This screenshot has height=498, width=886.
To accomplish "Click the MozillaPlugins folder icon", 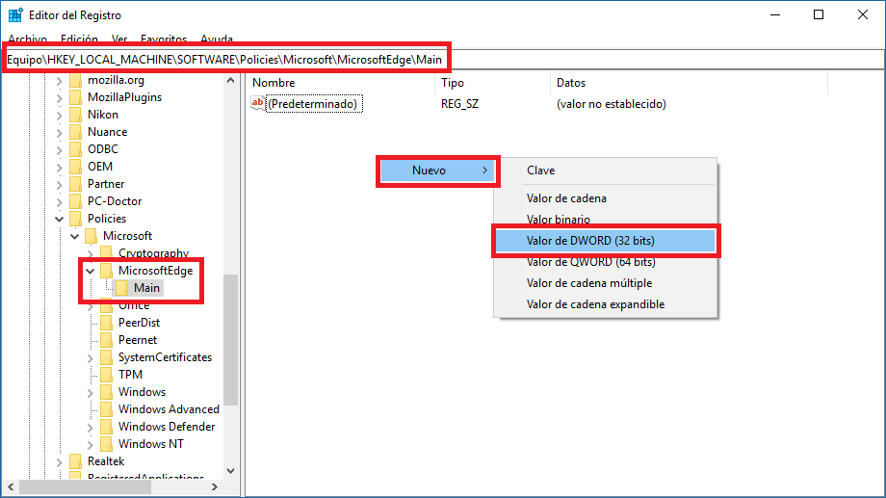I will coord(75,97).
